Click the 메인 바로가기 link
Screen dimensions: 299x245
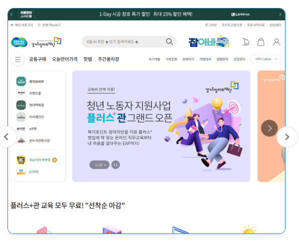pos(22,25)
